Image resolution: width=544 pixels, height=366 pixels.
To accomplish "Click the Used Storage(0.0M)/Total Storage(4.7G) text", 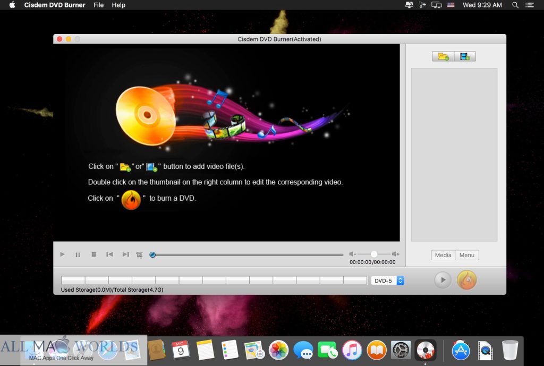I will pos(112,290).
